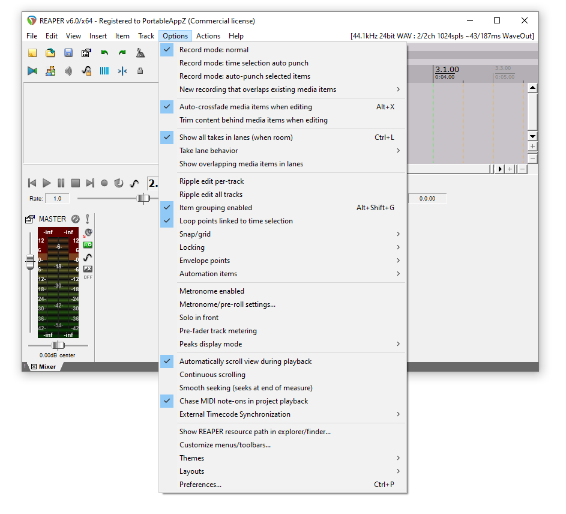Toggle Chase MIDI note-ons in project playback
Image resolution: width=566 pixels, height=514 pixels.
pyautogui.click(x=283, y=401)
